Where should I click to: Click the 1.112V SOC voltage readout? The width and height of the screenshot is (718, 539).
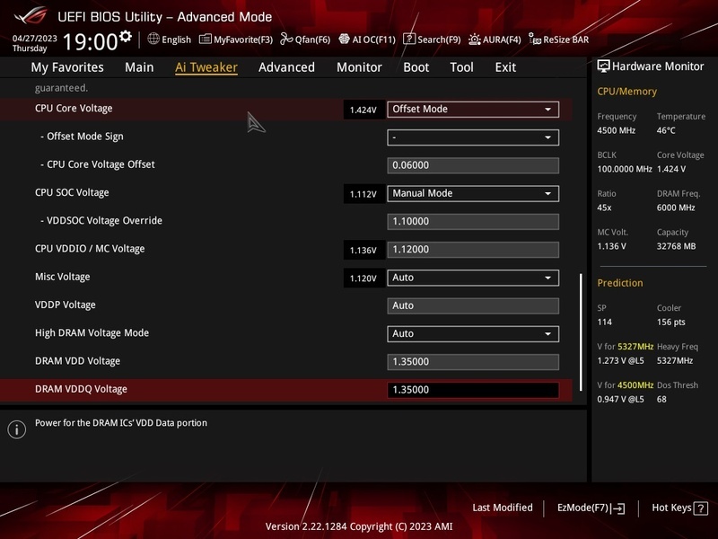click(x=363, y=194)
